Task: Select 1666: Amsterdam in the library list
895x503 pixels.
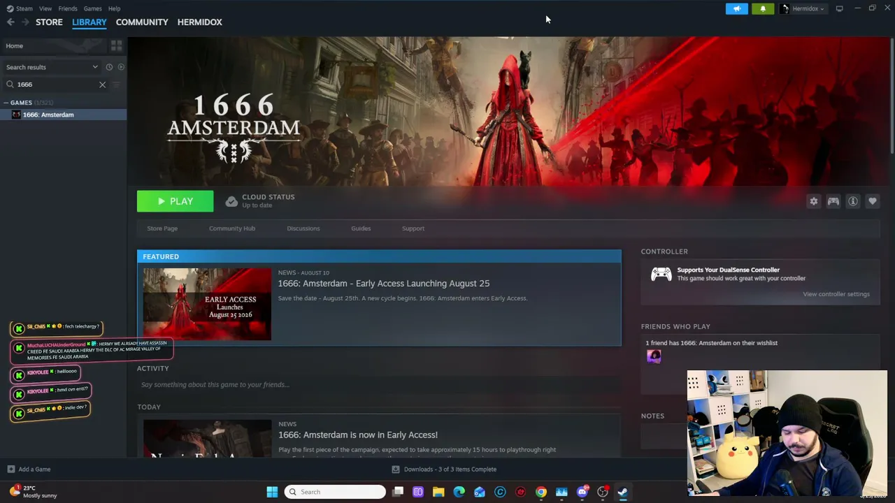Action: point(64,115)
